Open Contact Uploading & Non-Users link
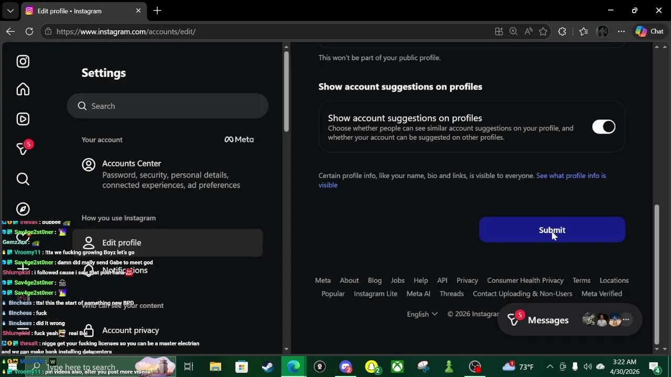The image size is (671, 377). tap(523, 294)
